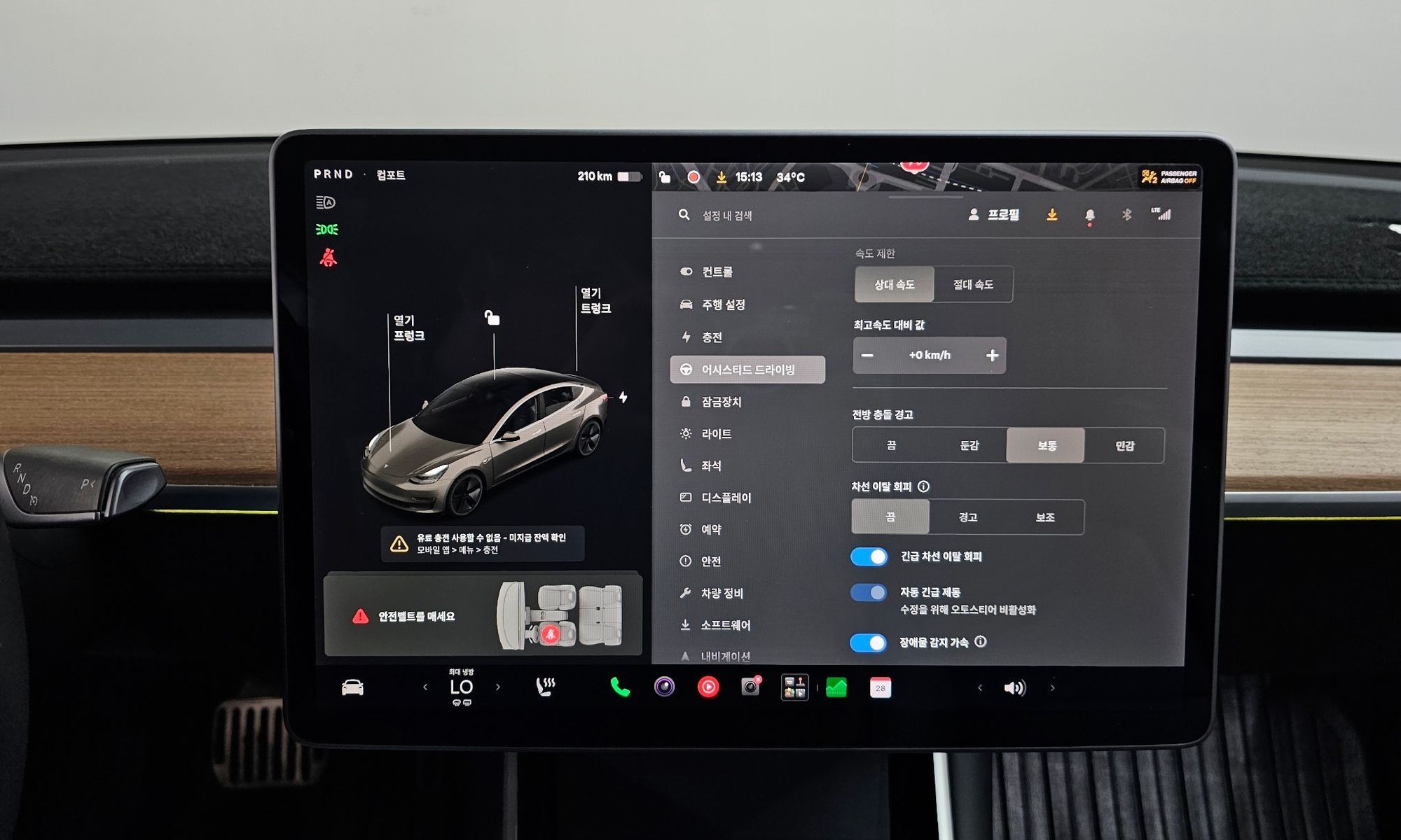Screen dimensions: 1401x840
Task: Tap the Bluetooth icon in settings header
Action: (1126, 215)
